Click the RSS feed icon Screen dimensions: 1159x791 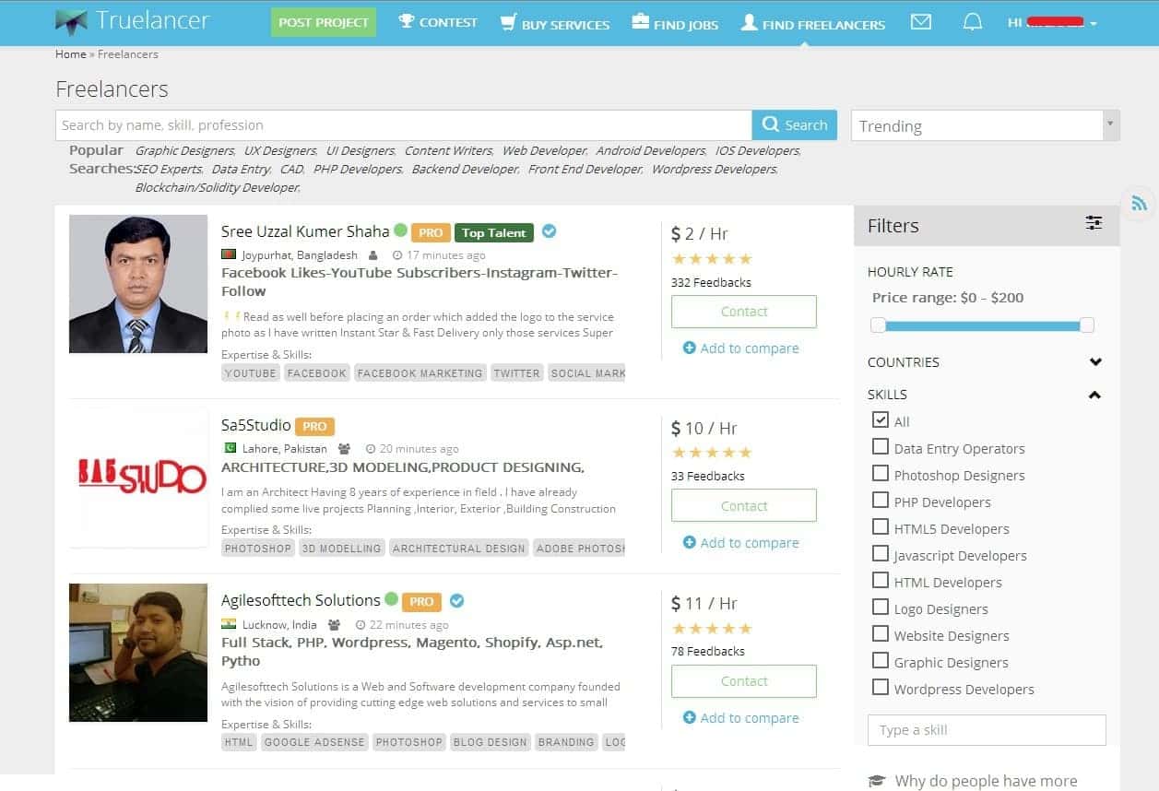click(1139, 204)
